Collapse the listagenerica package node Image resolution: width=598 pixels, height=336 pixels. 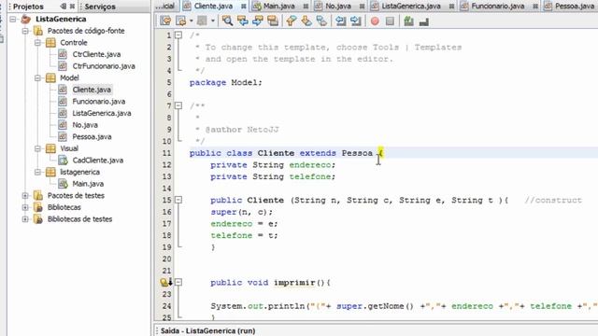37,172
